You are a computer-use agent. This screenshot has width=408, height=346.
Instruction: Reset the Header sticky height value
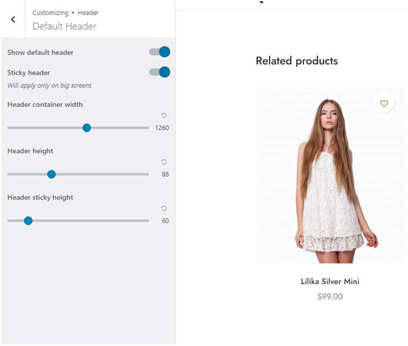(164, 208)
